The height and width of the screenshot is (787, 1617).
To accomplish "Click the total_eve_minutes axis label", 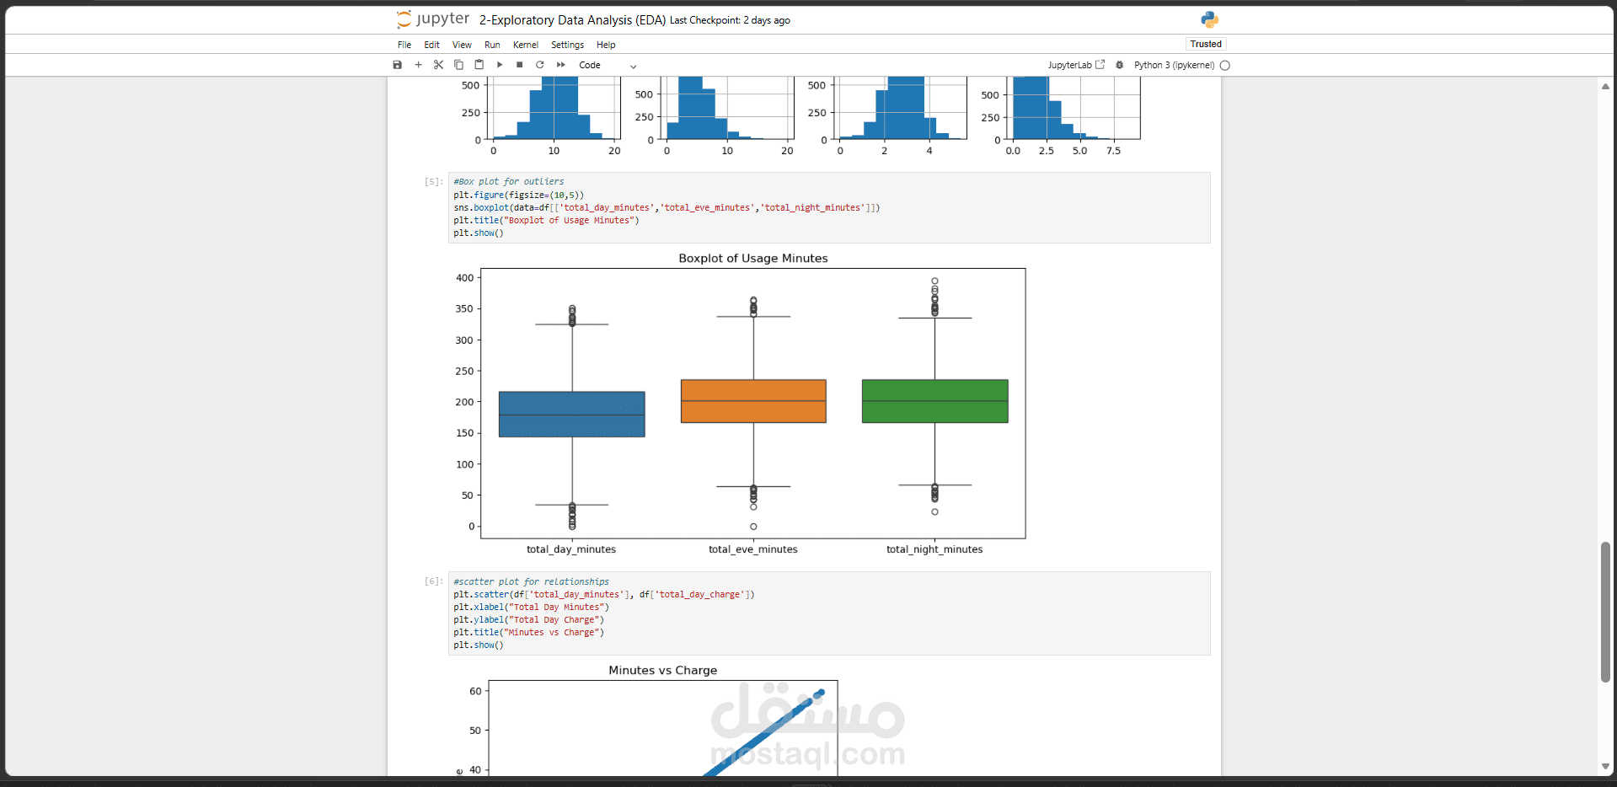I will click(753, 549).
